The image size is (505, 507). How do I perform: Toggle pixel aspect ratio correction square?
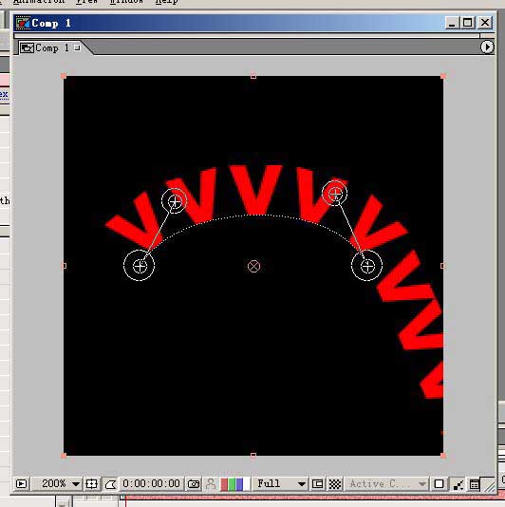(439, 484)
